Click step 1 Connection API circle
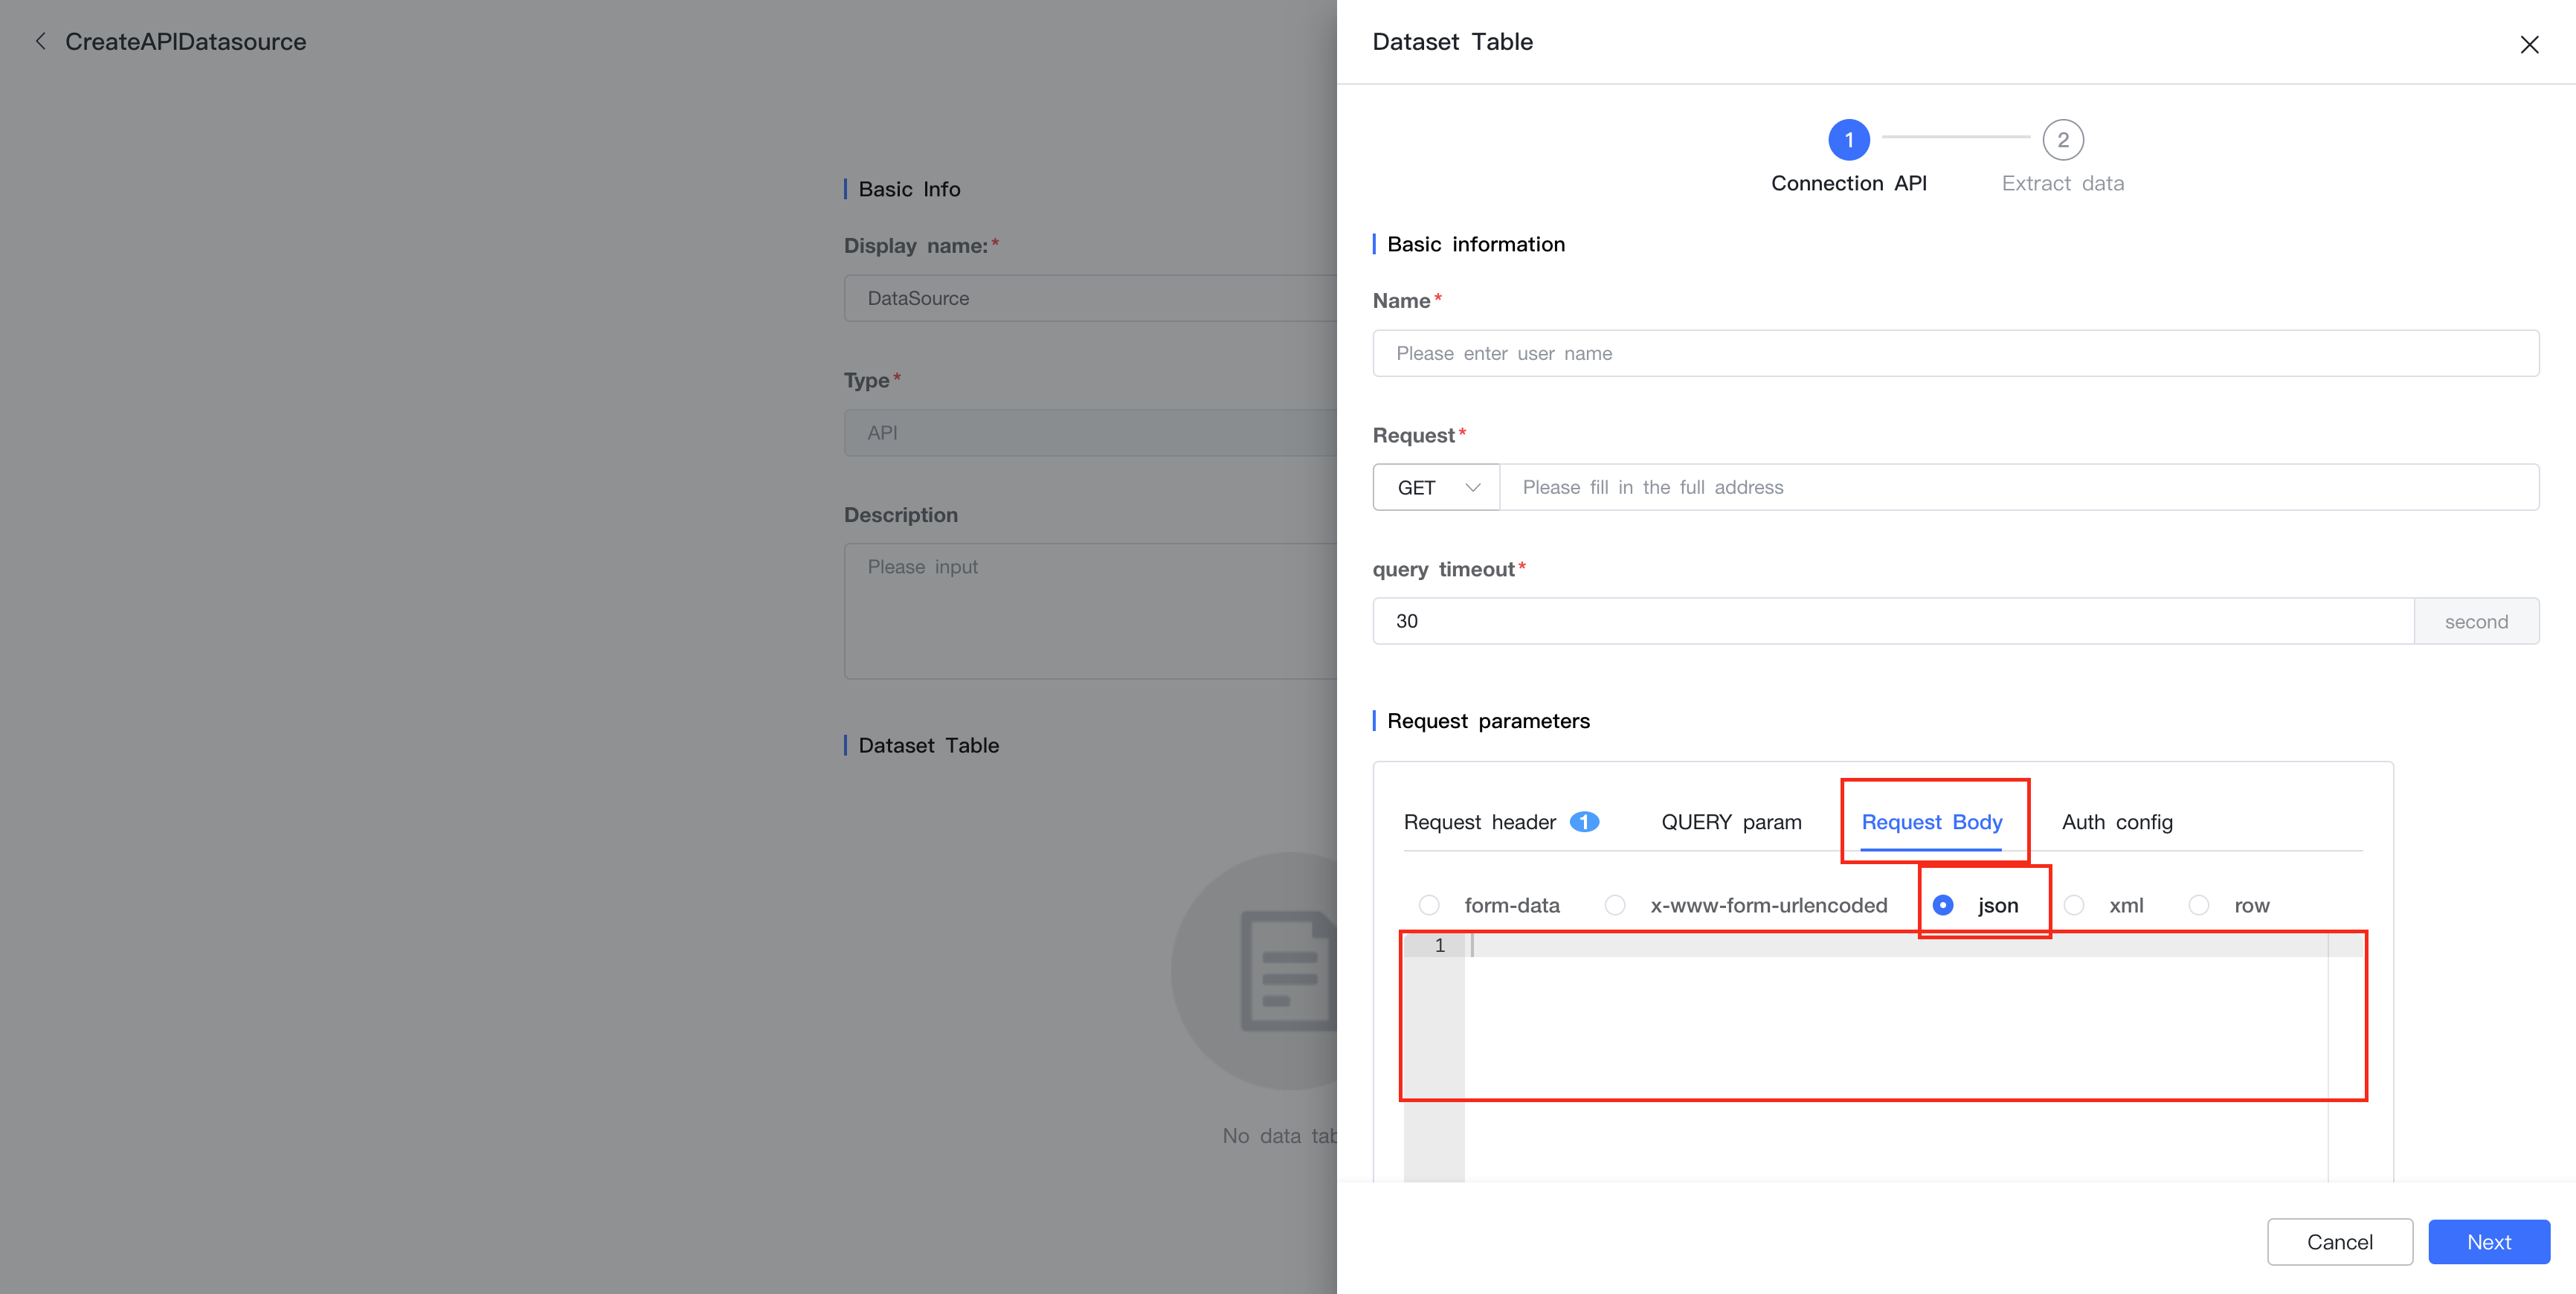The height and width of the screenshot is (1294, 2576). [1848, 140]
